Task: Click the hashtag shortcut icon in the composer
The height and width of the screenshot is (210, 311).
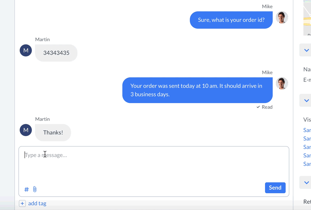Action: 26,189
